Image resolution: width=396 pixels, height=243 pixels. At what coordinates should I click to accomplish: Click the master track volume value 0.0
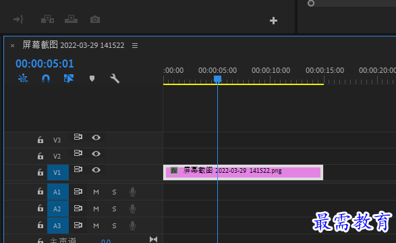coord(106,241)
